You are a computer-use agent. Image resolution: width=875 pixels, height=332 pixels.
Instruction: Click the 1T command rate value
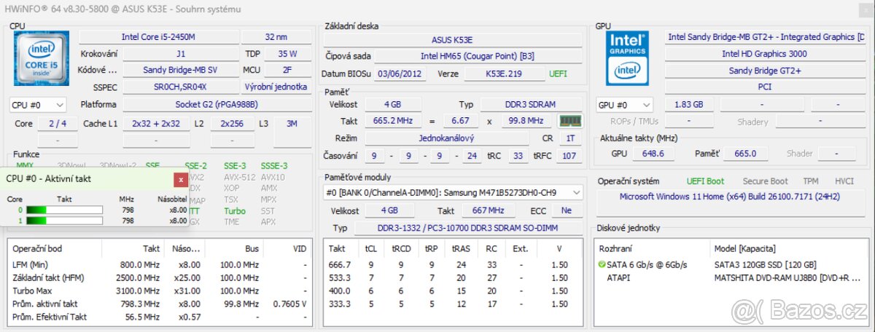click(570, 138)
